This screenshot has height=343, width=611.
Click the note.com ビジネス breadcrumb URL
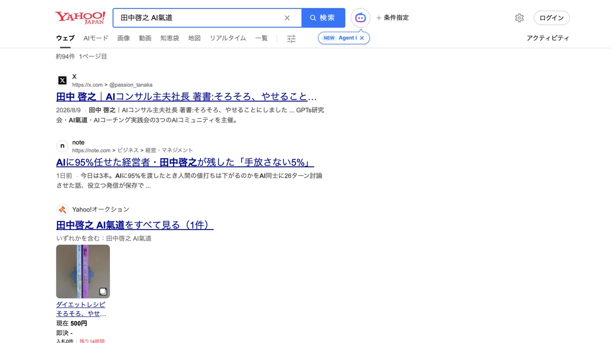[133, 150]
